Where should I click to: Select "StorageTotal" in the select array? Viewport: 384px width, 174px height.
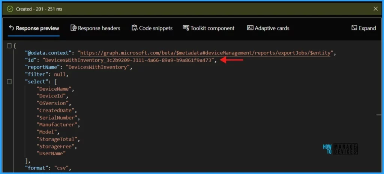(x=57, y=139)
